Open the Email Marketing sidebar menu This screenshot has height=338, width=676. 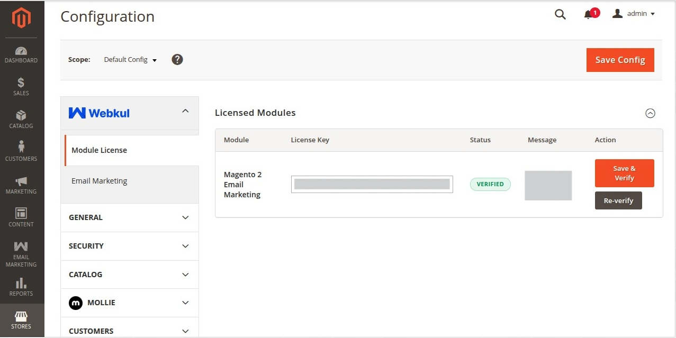click(x=21, y=254)
